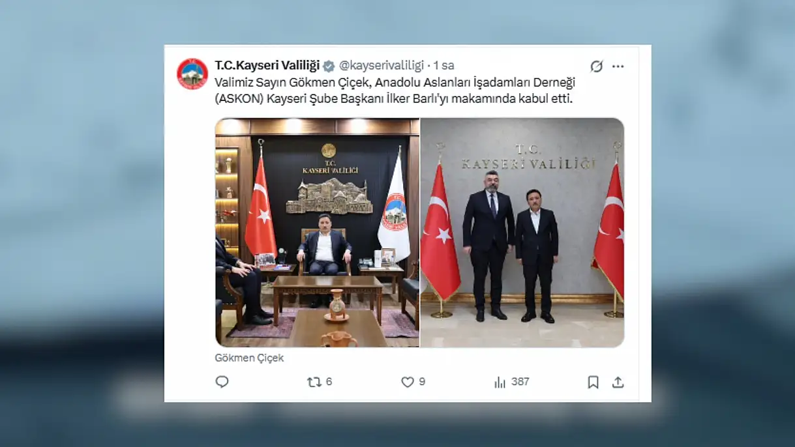
Task: Open the @kayserivaliligi handle link
Action: 382,66
